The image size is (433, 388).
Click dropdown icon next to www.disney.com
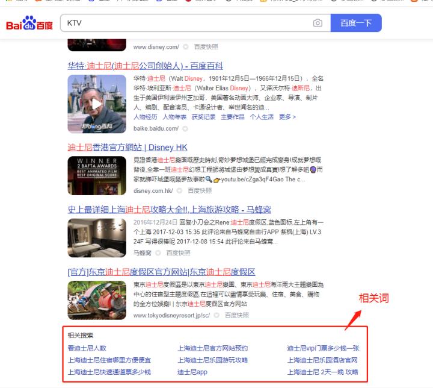186,47
